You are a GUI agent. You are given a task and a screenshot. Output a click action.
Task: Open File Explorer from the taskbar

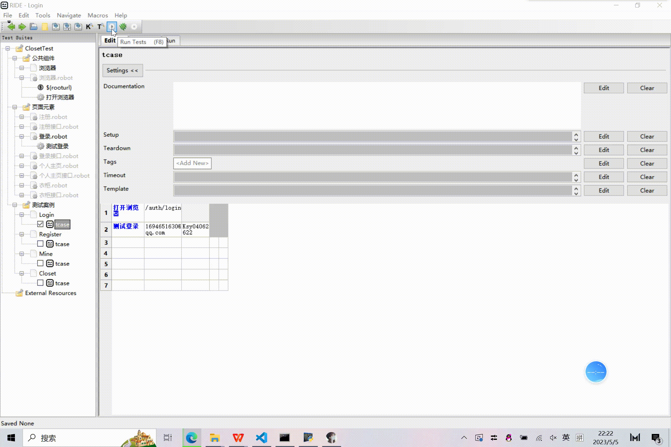click(x=215, y=438)
